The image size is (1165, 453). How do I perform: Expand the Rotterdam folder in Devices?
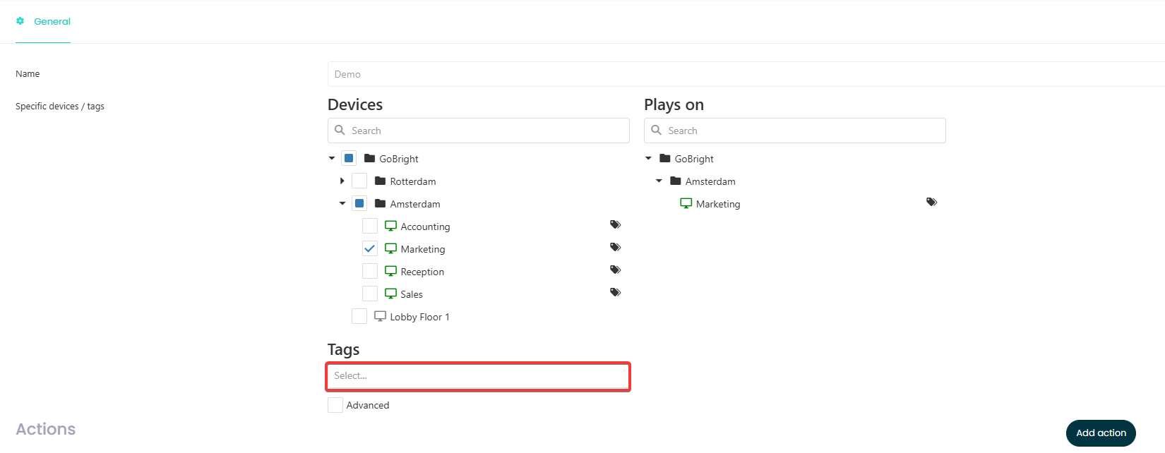(342, 181)
